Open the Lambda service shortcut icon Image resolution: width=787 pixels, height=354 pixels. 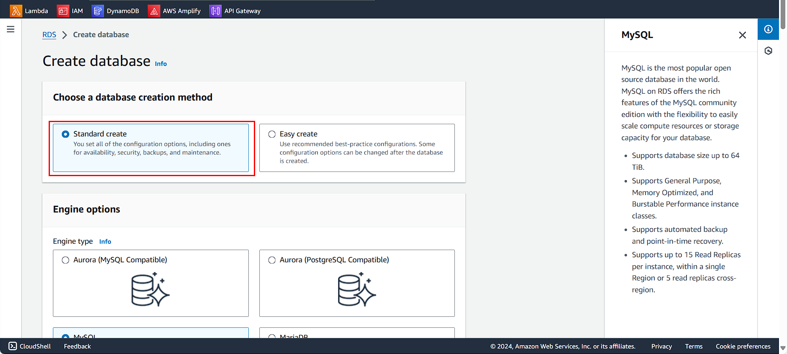tap(16, 11)
